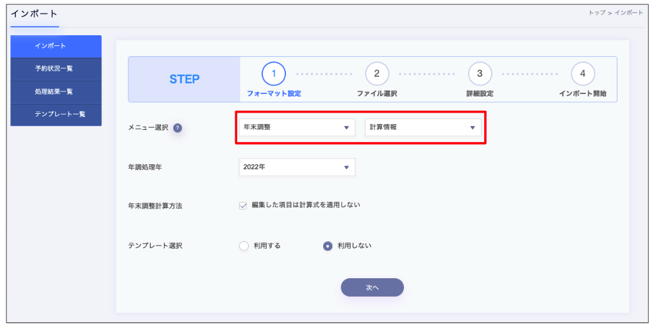The height and width of the screenshot is (330, 654).
Task: Click step 3 circle 詳細設定
Action: (480, 74)
